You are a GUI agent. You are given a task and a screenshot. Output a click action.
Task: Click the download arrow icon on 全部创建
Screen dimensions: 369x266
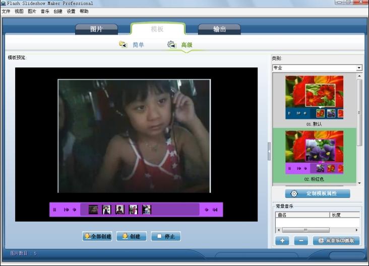click(87, 236)
